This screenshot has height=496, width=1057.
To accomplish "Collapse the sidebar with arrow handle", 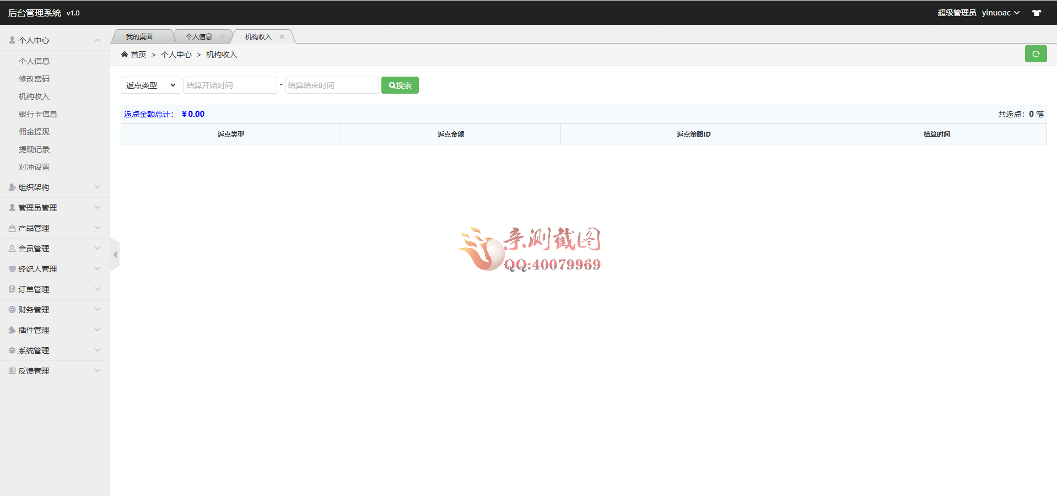I will [x=115, y=255].
